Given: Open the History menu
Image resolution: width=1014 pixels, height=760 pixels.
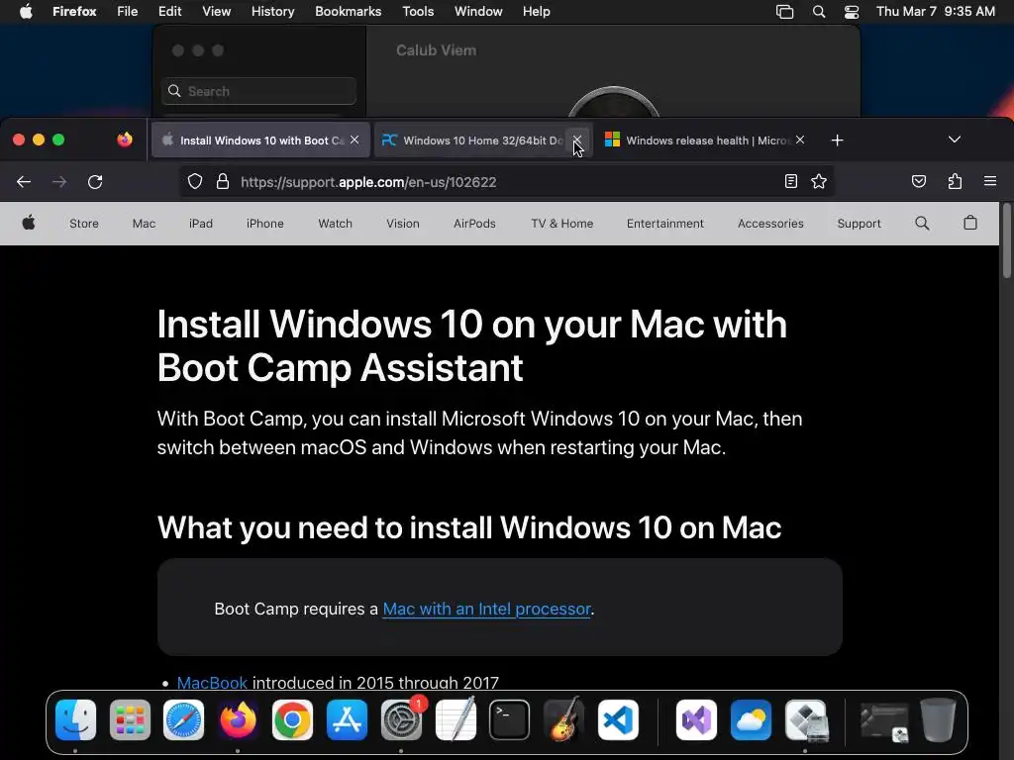Looking at the screenshot, I should (272, 12).
